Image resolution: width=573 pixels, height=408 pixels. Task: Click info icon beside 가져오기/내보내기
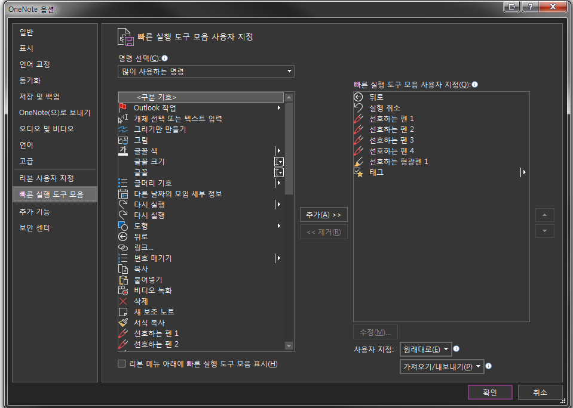click(488, 366)
